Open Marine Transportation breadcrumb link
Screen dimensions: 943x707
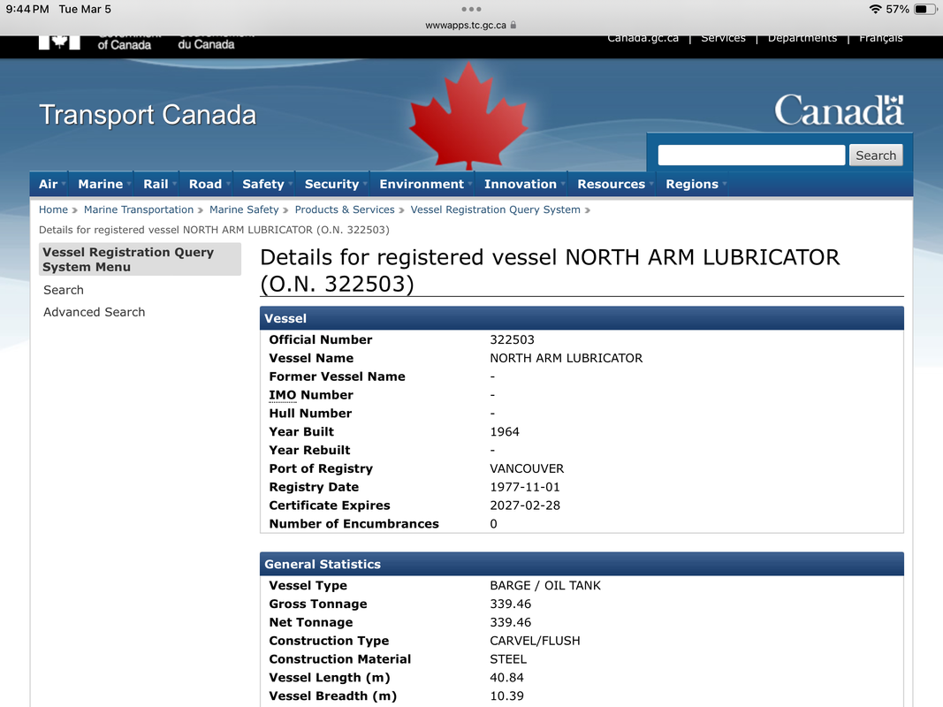[x=139, y=209]
